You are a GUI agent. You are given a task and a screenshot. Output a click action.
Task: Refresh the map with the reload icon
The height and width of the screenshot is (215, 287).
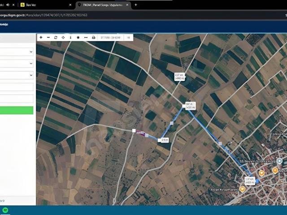tap(56, 38)
